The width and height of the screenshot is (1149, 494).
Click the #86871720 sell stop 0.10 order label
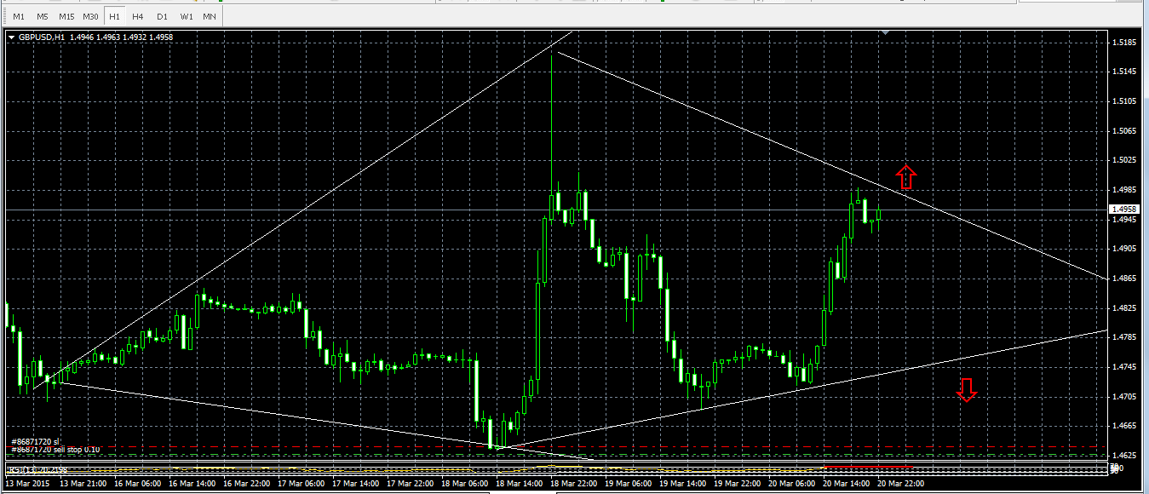[x=55, y=449]
